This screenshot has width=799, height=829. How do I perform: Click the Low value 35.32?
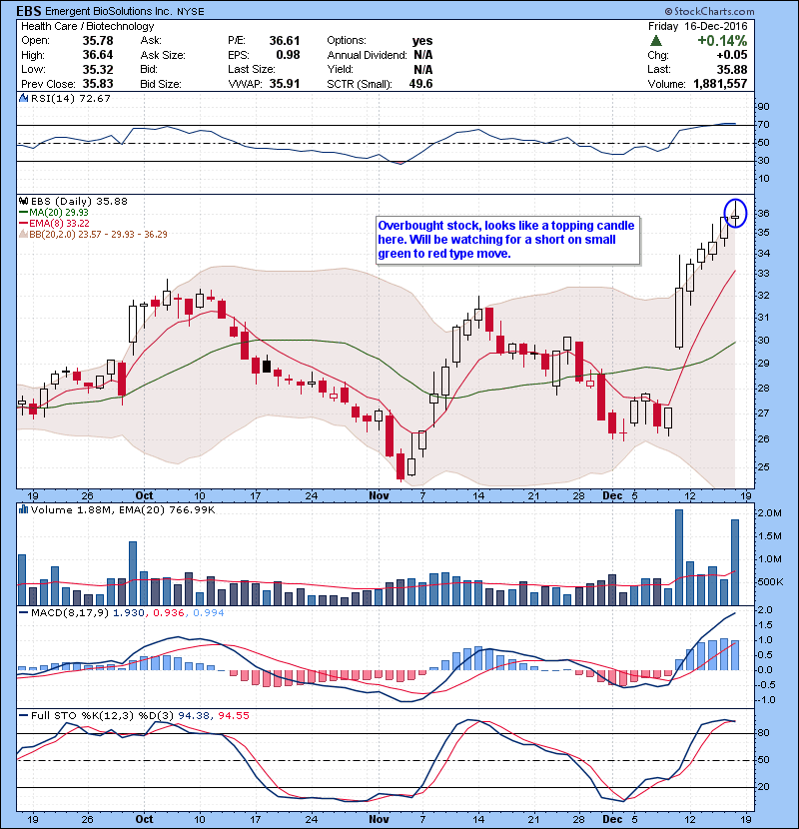click(x=98, y=69)
